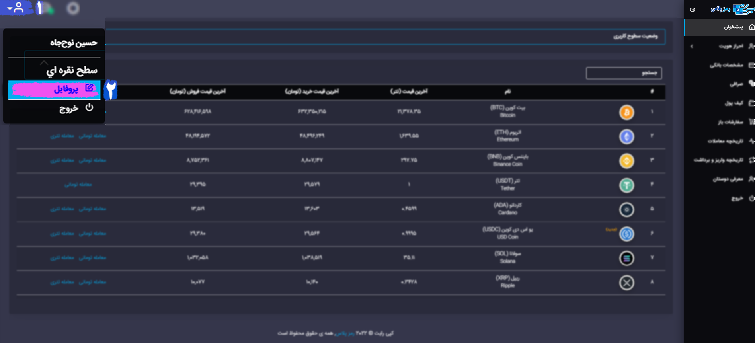
Task: Click the Ethereum coin icon
Action: (626, 136)
